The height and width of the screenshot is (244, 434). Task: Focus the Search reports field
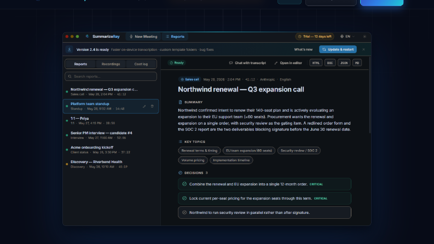click(x=111, y=77)
